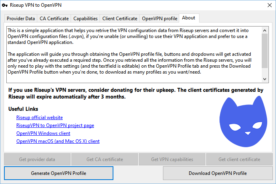This screenshot has width=276, height=184.
Task: Click the description text box scrollbar
Action: coord(265,53)
